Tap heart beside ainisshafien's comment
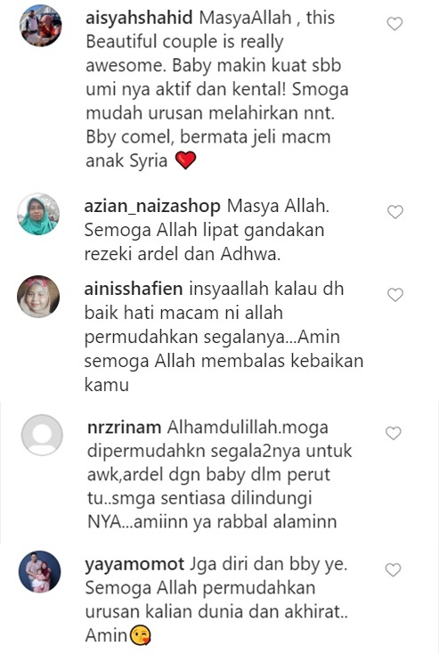This screenshot has height=654, width=439. [x=395, y=295]
